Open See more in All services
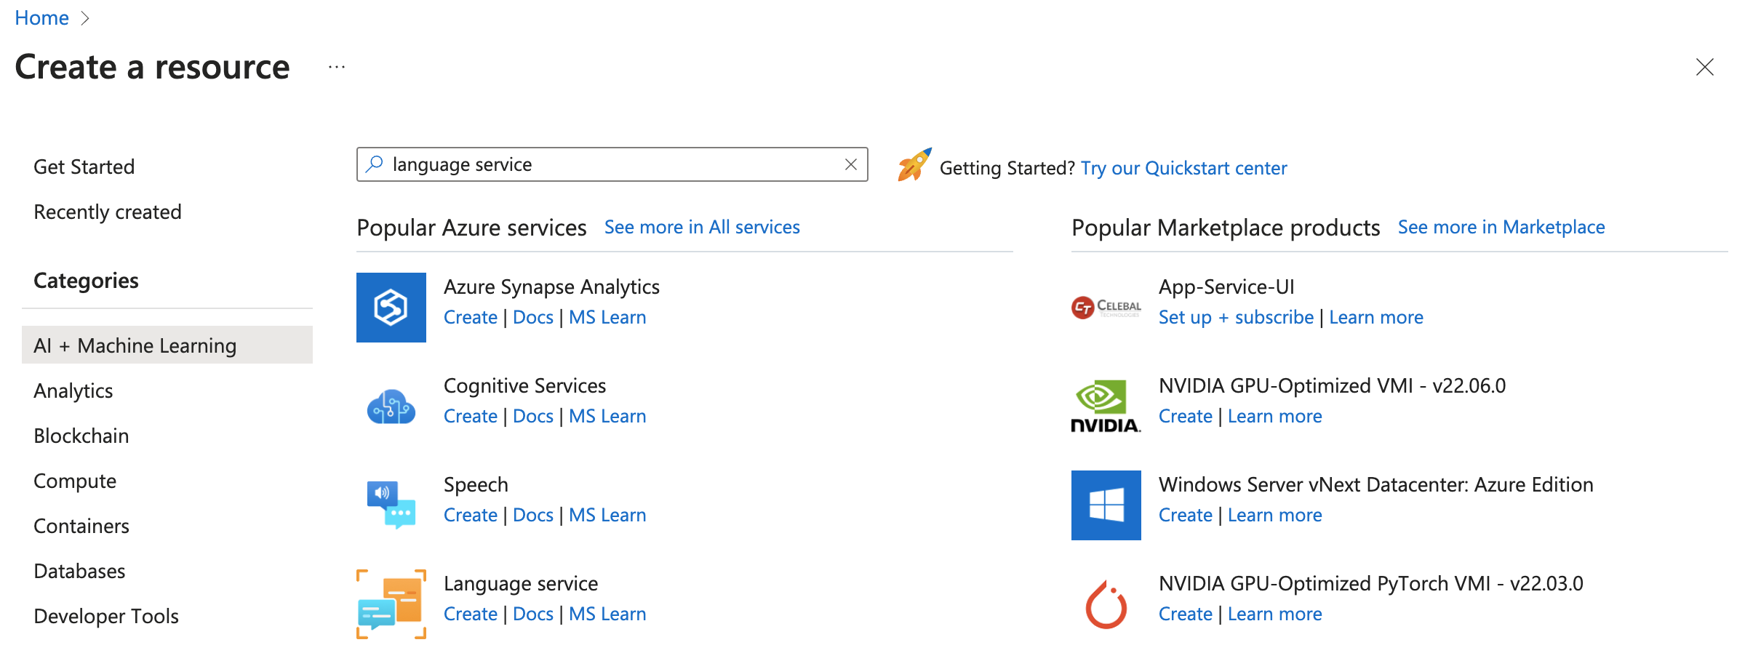This screenshot has height=653, width=1753. [702, 227]
